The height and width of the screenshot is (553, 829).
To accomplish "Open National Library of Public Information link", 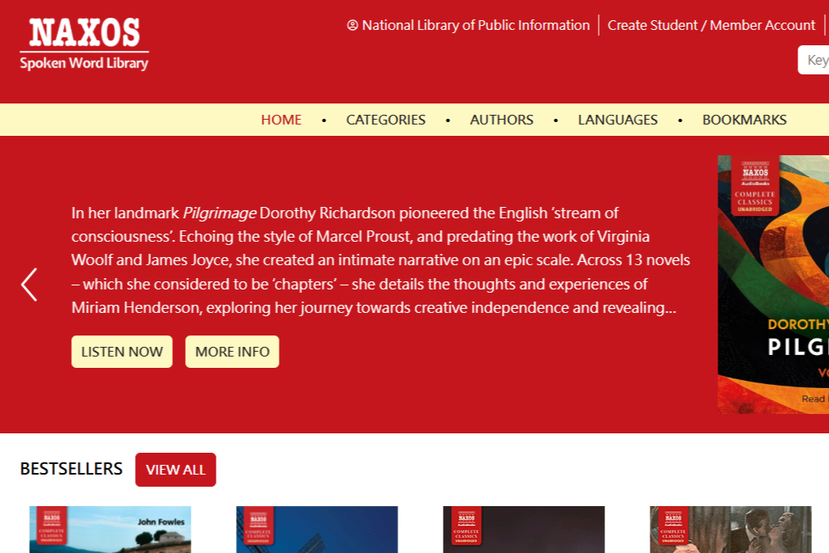I will pos(475,25).
